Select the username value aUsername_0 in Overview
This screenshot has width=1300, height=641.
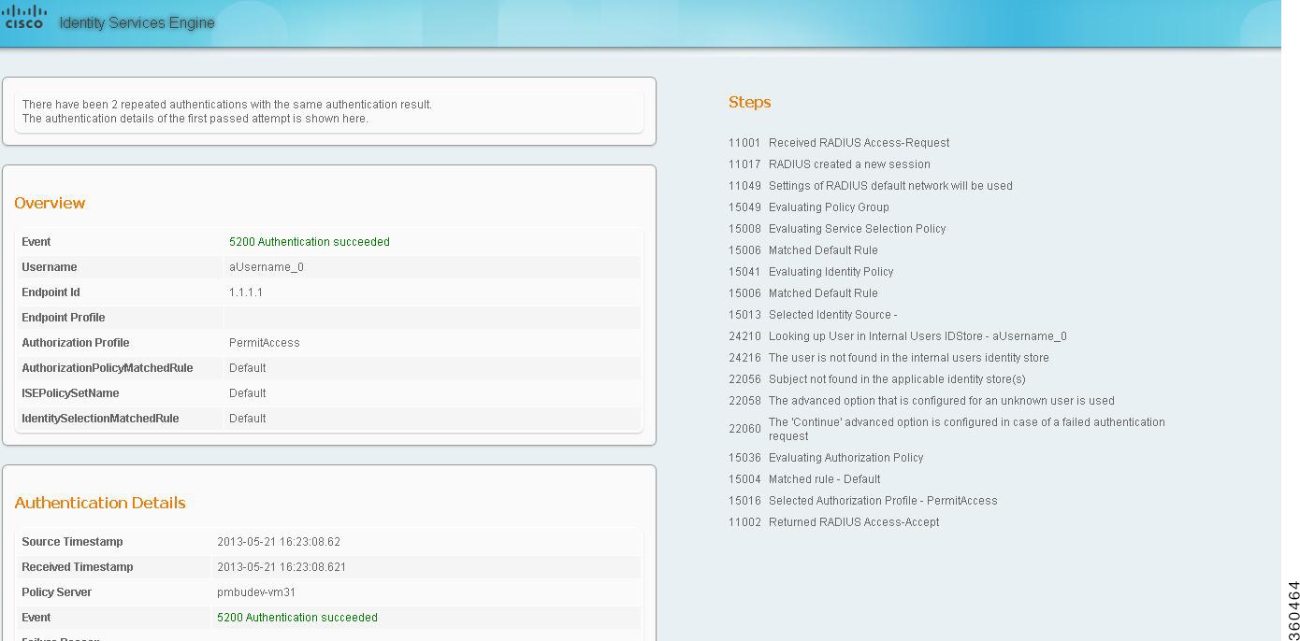click(267, 267)
